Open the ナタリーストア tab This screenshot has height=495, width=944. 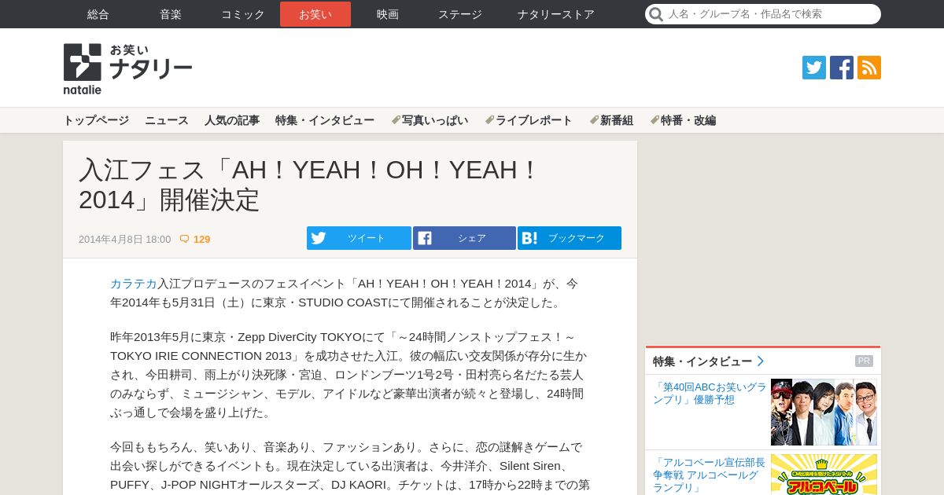(556, 14)
